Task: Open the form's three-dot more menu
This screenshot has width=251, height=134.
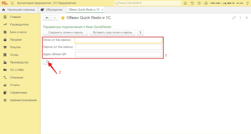Action: coord(240,18)
